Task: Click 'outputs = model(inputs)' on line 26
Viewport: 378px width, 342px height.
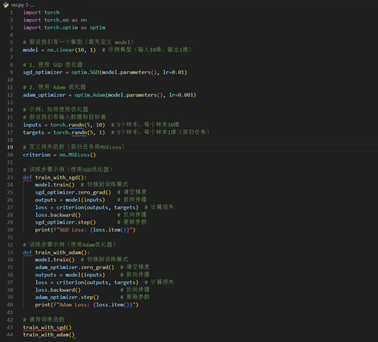Action: pos(70,200)
